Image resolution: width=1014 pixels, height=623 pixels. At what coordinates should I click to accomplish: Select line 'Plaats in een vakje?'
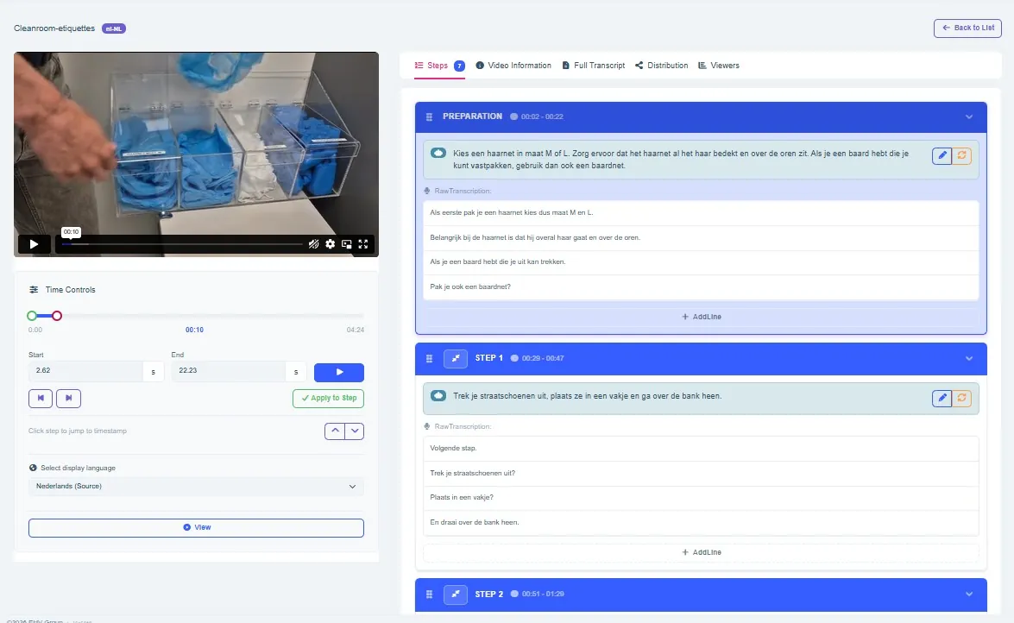click(701, 498)
